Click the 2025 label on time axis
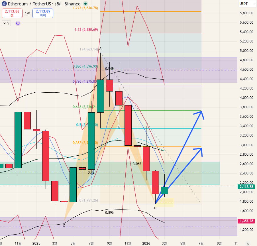This screenshot has height=246, width=257. 36,243
